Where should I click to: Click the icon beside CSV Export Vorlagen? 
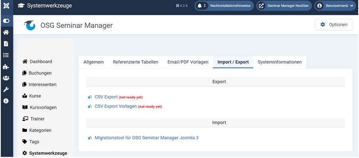90,107
